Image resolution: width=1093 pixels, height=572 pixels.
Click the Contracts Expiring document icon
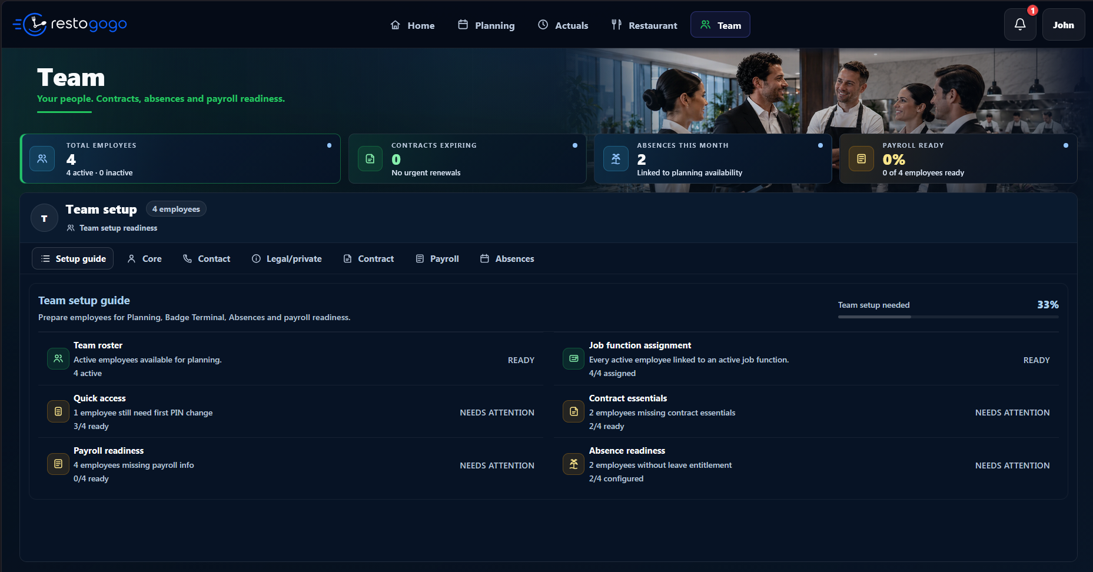[x=370, y=159]
